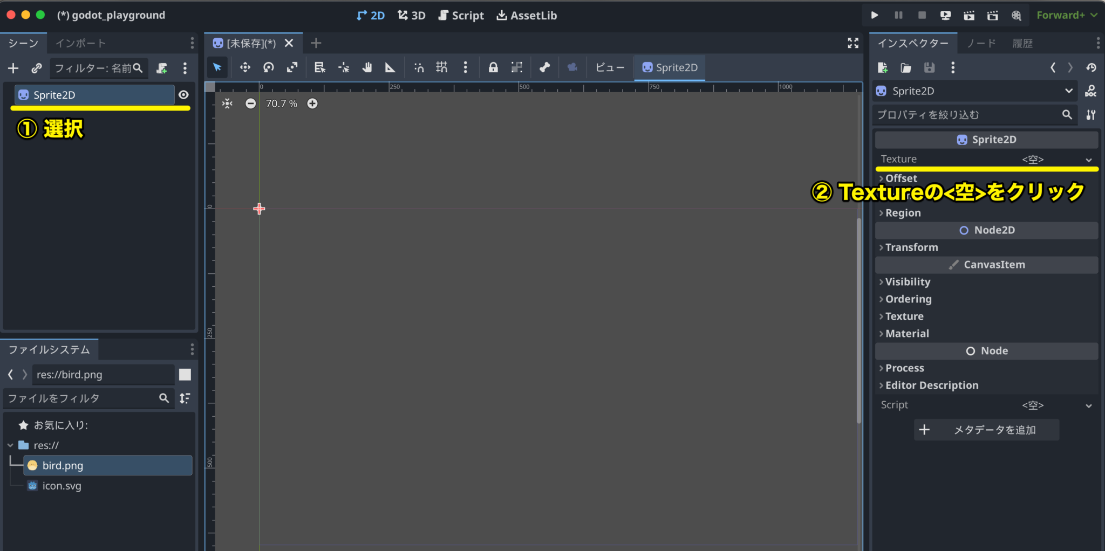Open the ノード tab next to Inspector
This screenshot has height=551, width=1105.
[980, 43]
